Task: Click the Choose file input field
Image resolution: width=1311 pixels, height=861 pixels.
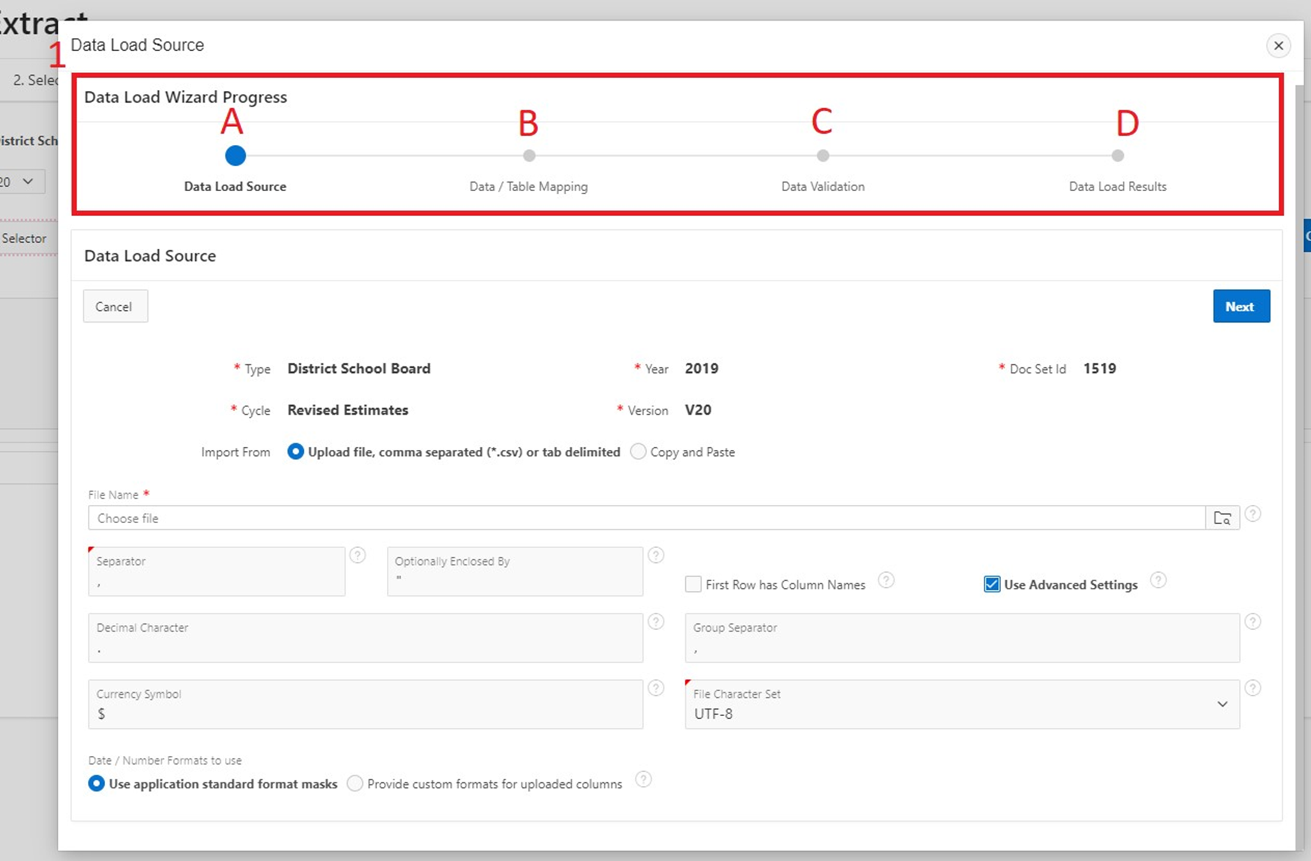Action: 645,518
